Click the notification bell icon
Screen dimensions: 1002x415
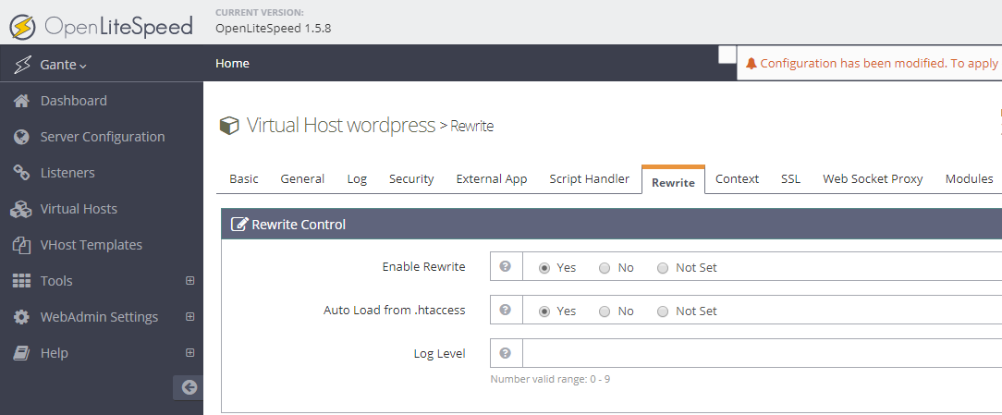pos(751,63)
